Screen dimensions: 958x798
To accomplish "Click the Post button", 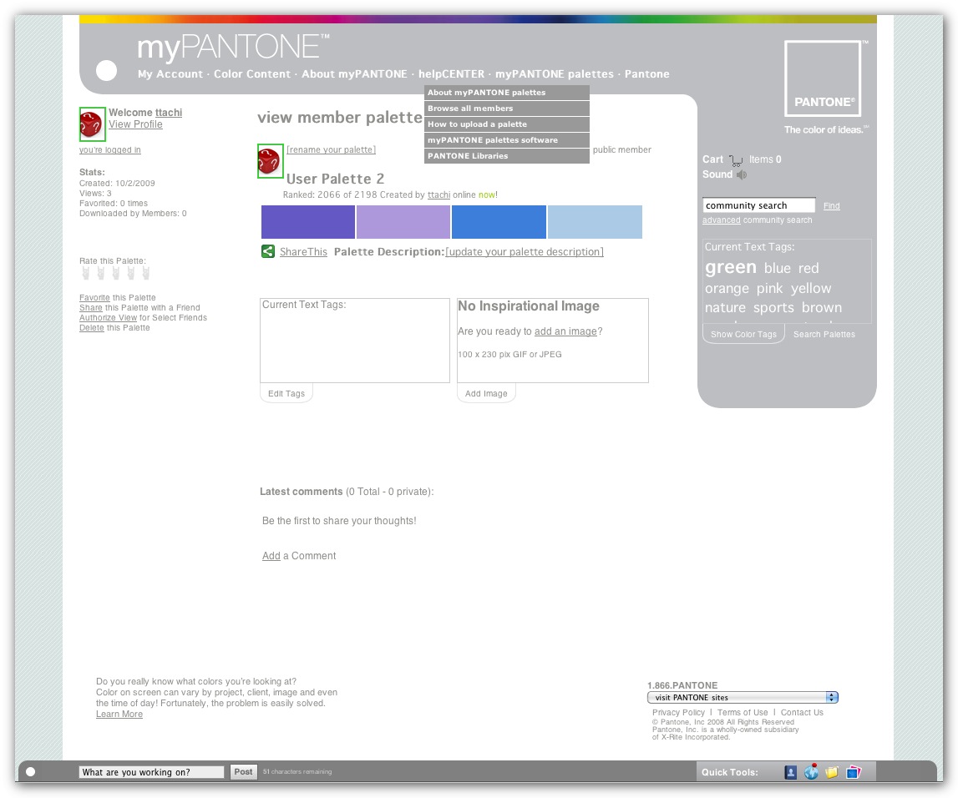I will [x=243, y=772].
